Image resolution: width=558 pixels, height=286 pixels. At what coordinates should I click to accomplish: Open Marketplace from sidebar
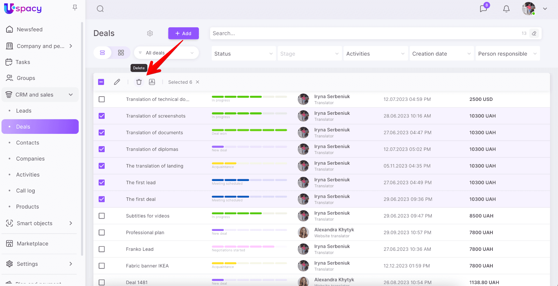pyautogui.click(x=32, y=243)
